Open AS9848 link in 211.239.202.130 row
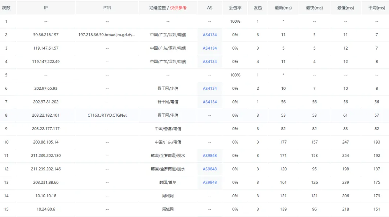389x217 pixels. click(210, 155)
